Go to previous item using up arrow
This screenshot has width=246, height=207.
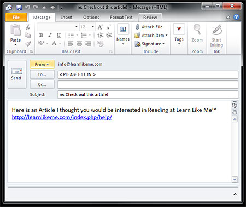click(44, 8)
